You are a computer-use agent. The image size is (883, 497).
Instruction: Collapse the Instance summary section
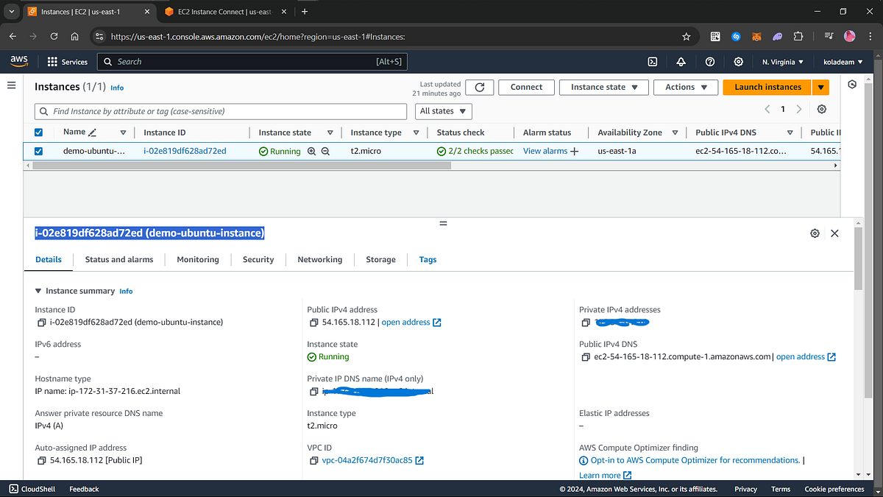click(x=38, y=290)
